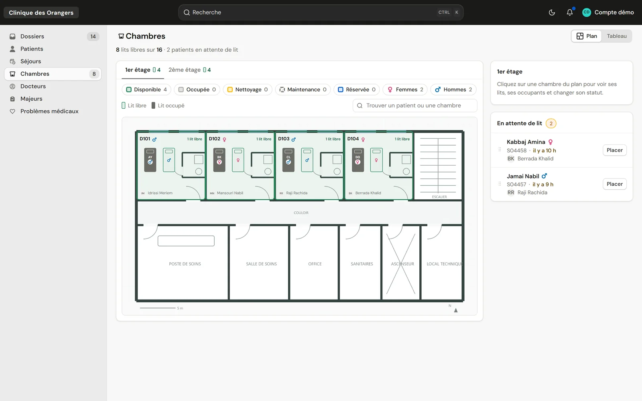Click free bed in room D101

point(169,160)
